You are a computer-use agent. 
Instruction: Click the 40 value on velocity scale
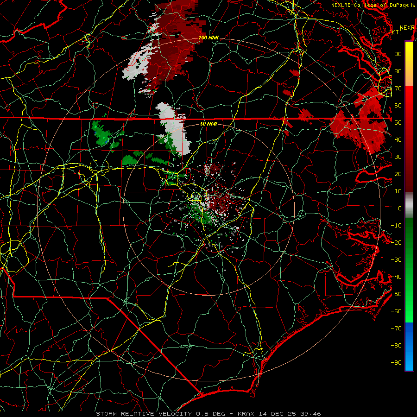pos(398,139)
